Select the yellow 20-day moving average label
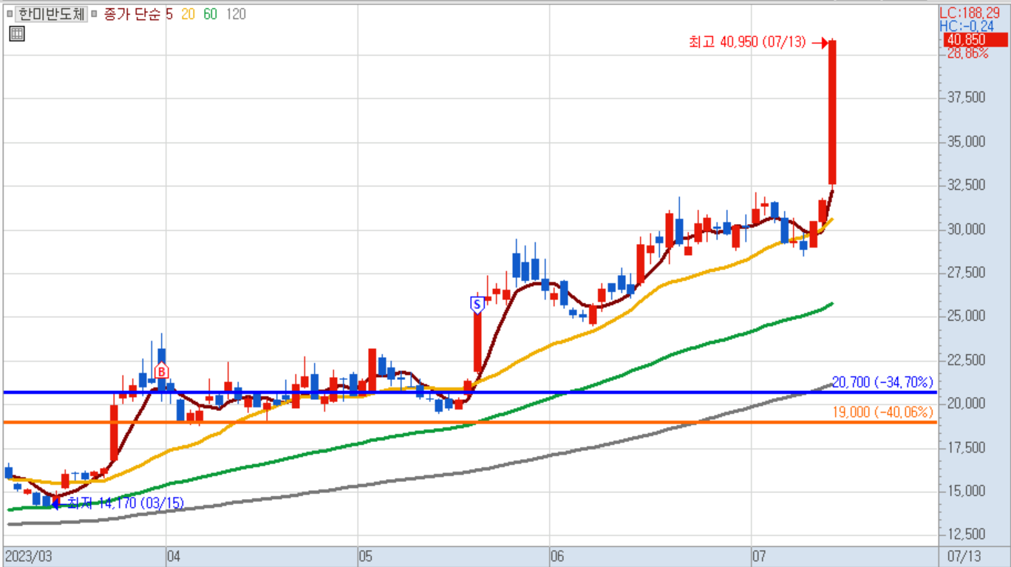 coord(188,14)
